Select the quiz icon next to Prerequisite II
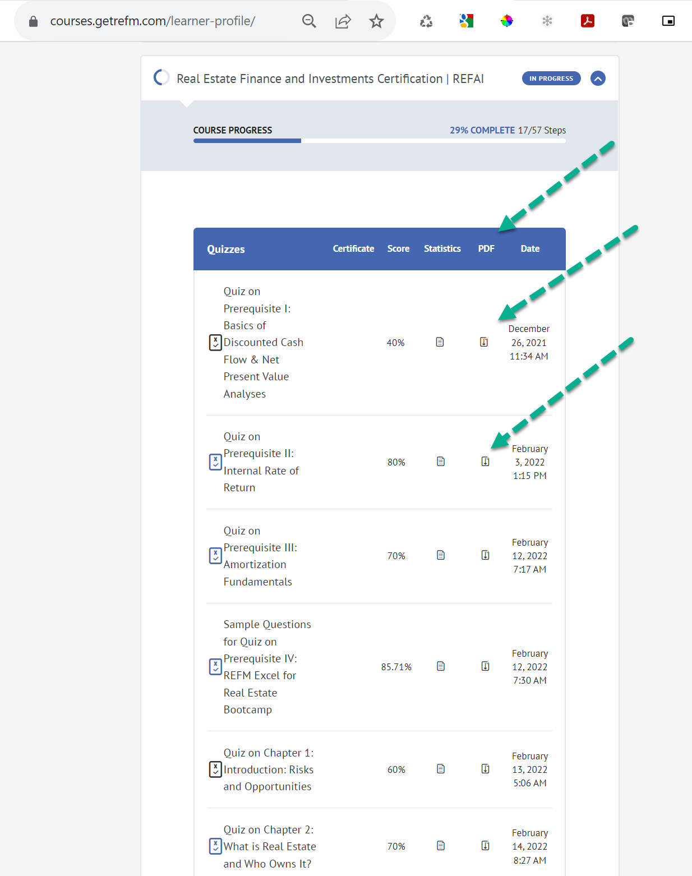692x876 pixels. point(215,462)
